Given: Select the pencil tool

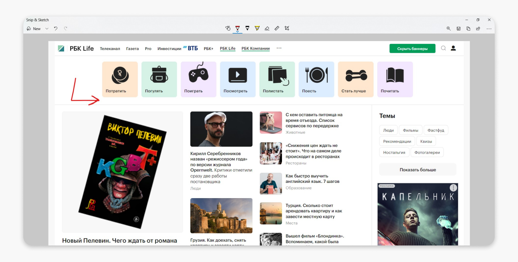Looking at the screenshot, I should (247, 29).
